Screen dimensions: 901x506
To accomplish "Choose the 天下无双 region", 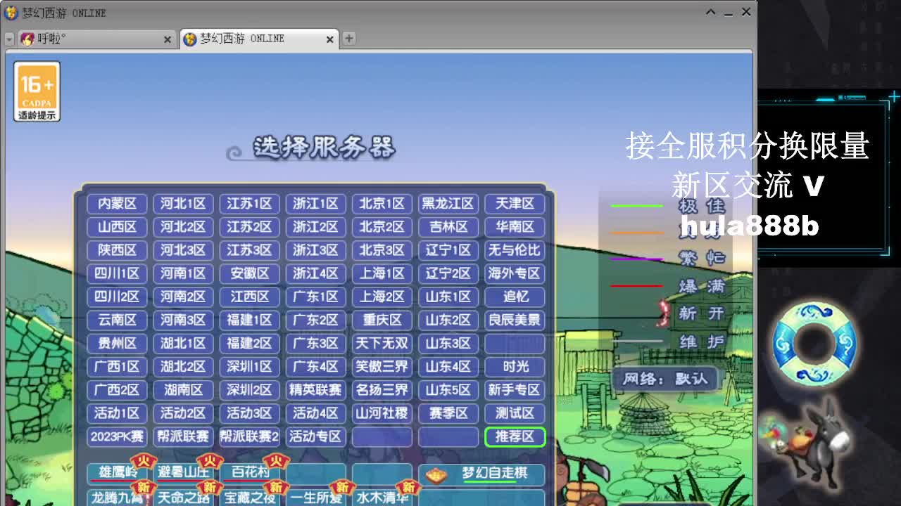I will [x=382, y=343].
